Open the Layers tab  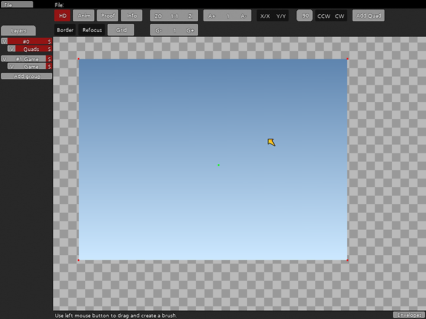tap(18, 30)
